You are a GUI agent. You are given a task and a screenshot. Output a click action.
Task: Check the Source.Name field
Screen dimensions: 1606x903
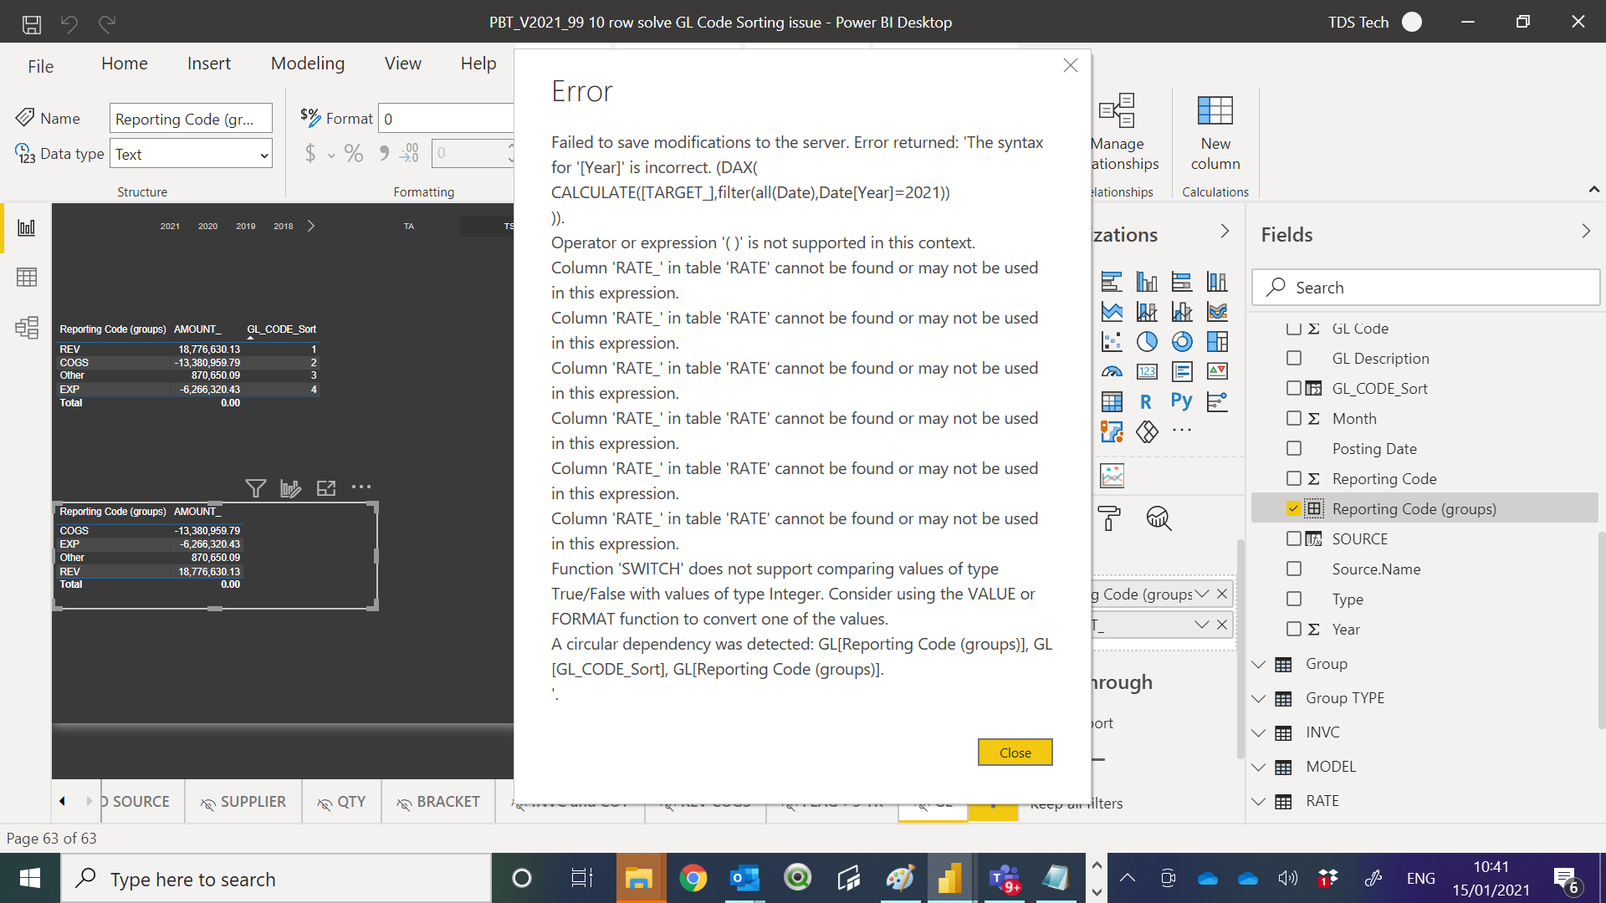coord(1294,569)
